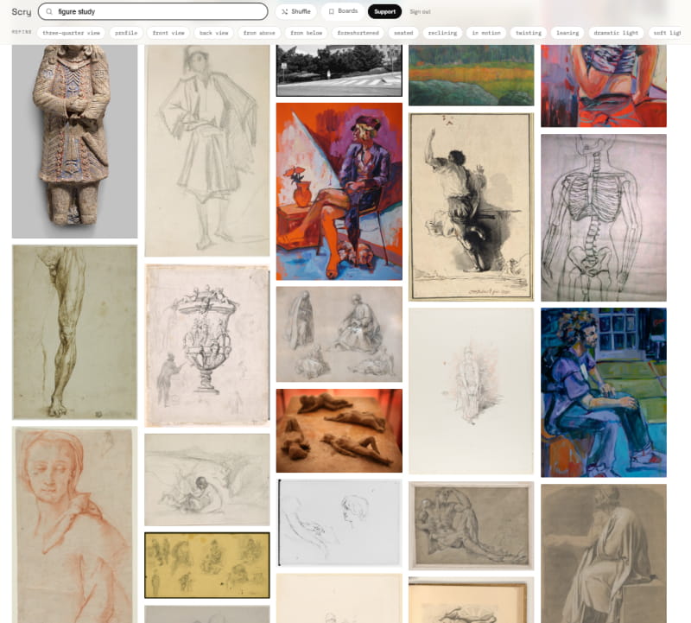
Task: Open the skeleton ribcage drawing
Action: [604, 218]
